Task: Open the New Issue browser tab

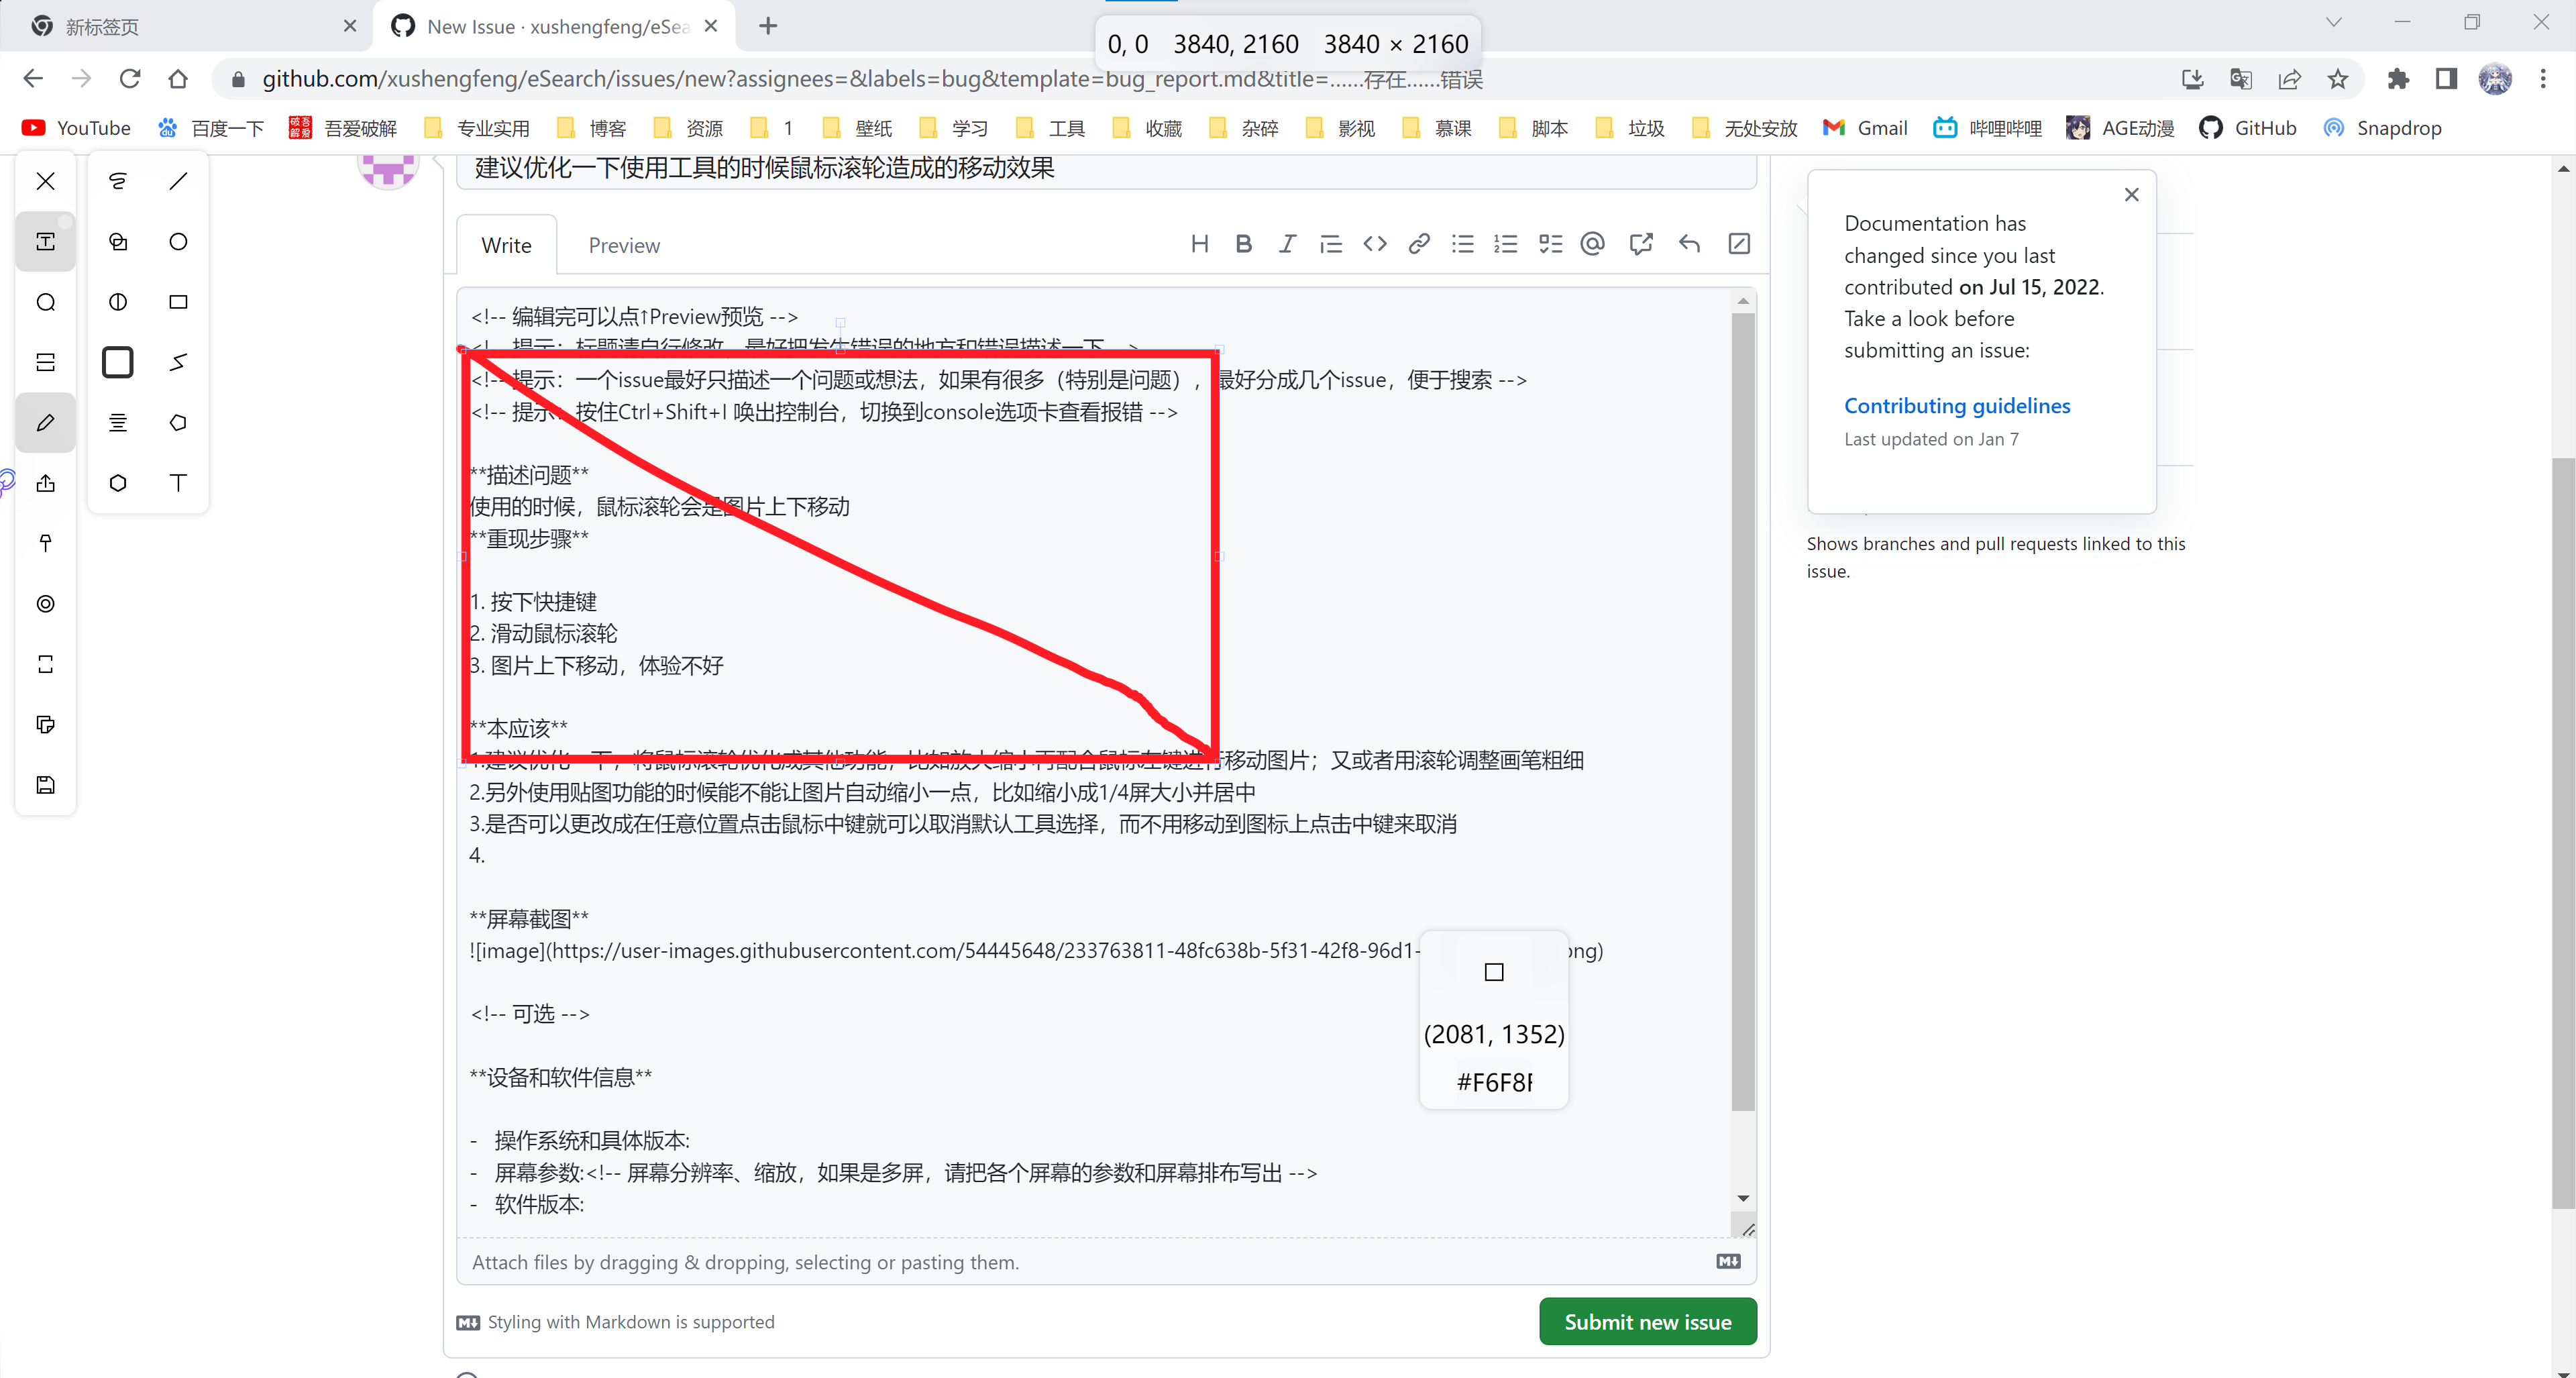Action: coord(554,26)
